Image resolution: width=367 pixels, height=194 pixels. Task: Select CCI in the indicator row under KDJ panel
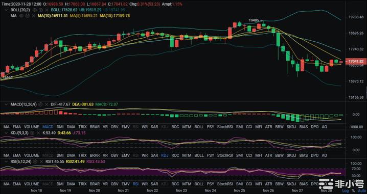point(249,155)
